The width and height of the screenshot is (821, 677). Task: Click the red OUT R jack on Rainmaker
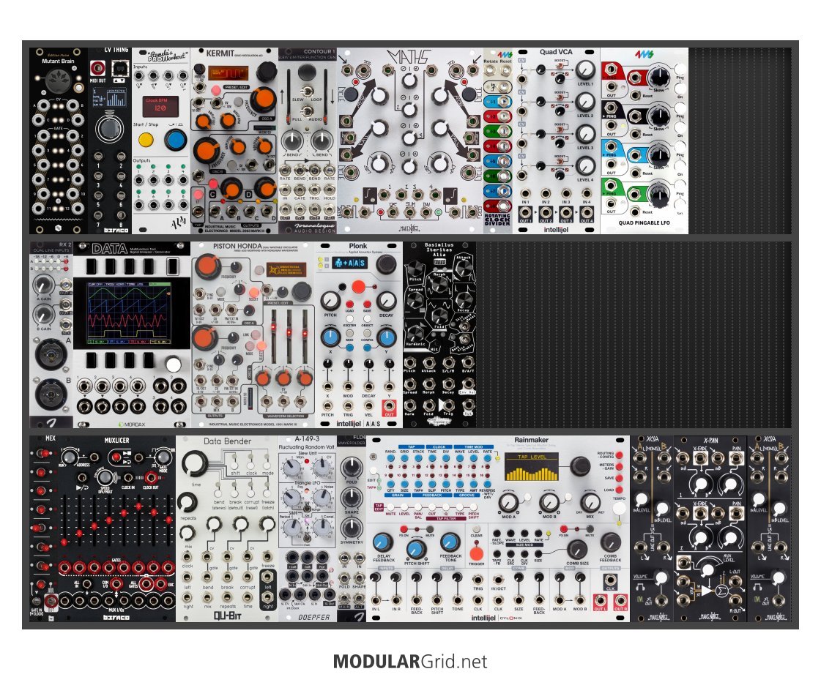(x=620, y=601)
